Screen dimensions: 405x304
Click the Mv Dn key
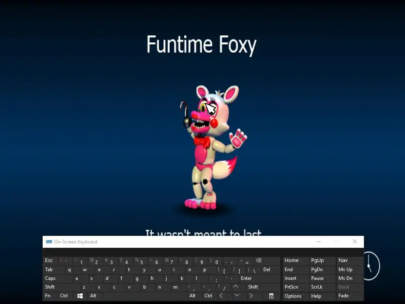tap(349, 278)
